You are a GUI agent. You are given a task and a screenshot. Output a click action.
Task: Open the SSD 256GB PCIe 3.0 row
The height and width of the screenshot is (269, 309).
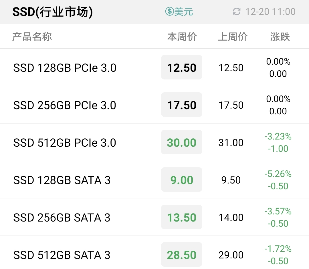coord(154,105)
